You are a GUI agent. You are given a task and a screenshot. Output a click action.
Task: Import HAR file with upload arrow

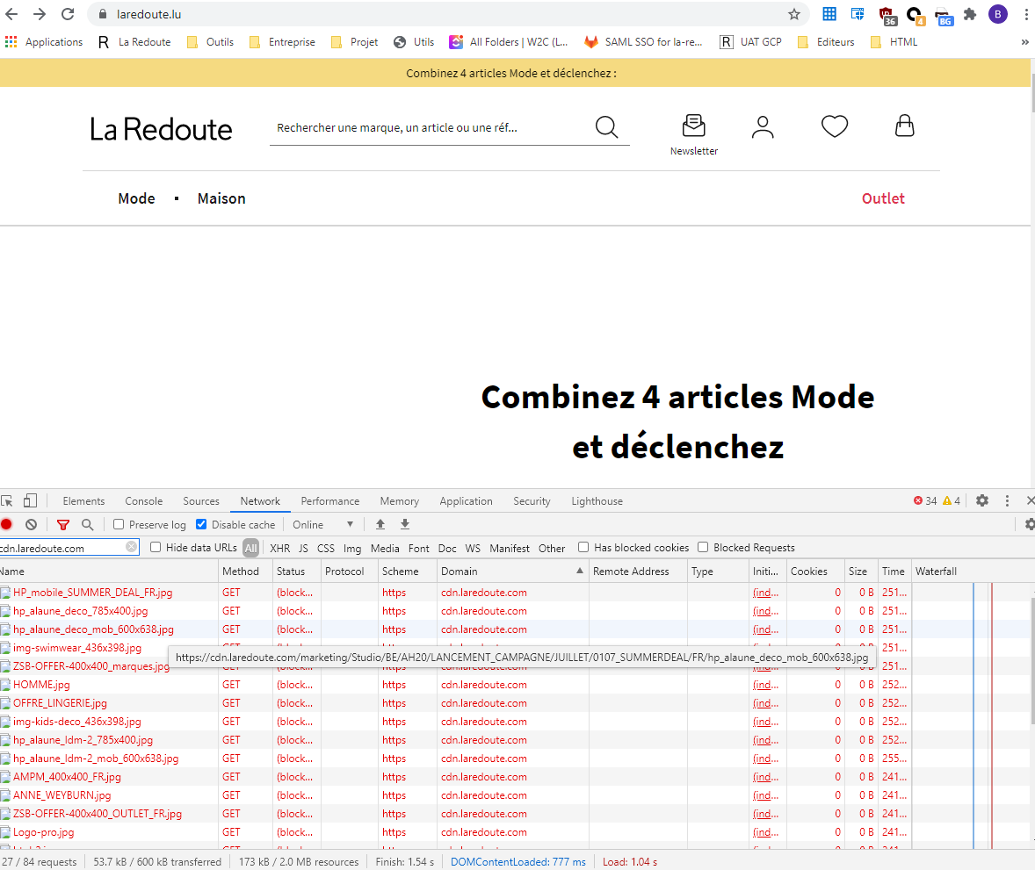(380, 524)
